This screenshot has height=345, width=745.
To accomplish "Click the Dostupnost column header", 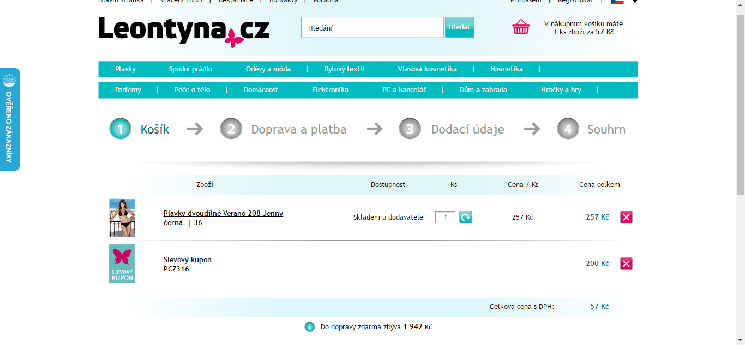I will click(388, 185).
